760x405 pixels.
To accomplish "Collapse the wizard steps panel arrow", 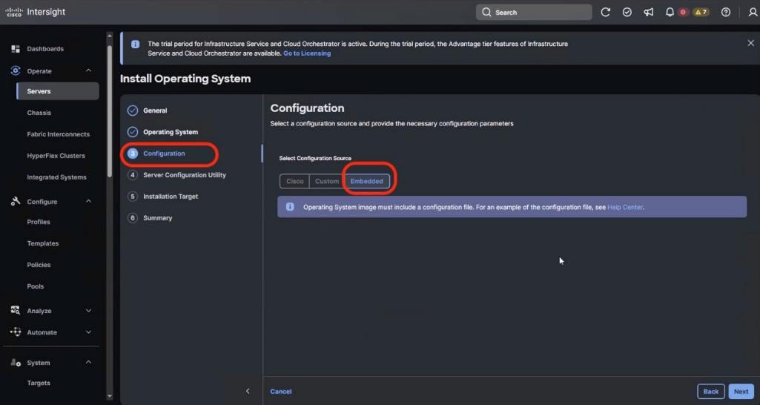I will 248,391.
